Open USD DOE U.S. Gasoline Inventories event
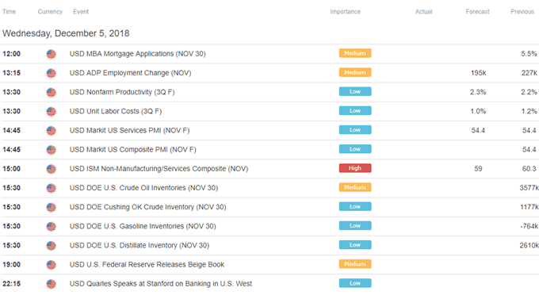Viewport: 539px width, 295px height. [x=143, y=227]
